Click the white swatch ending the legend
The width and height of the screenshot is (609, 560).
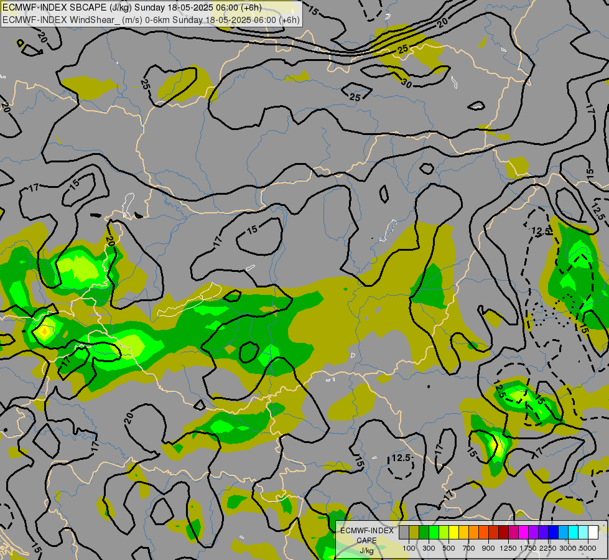point(593,532)
